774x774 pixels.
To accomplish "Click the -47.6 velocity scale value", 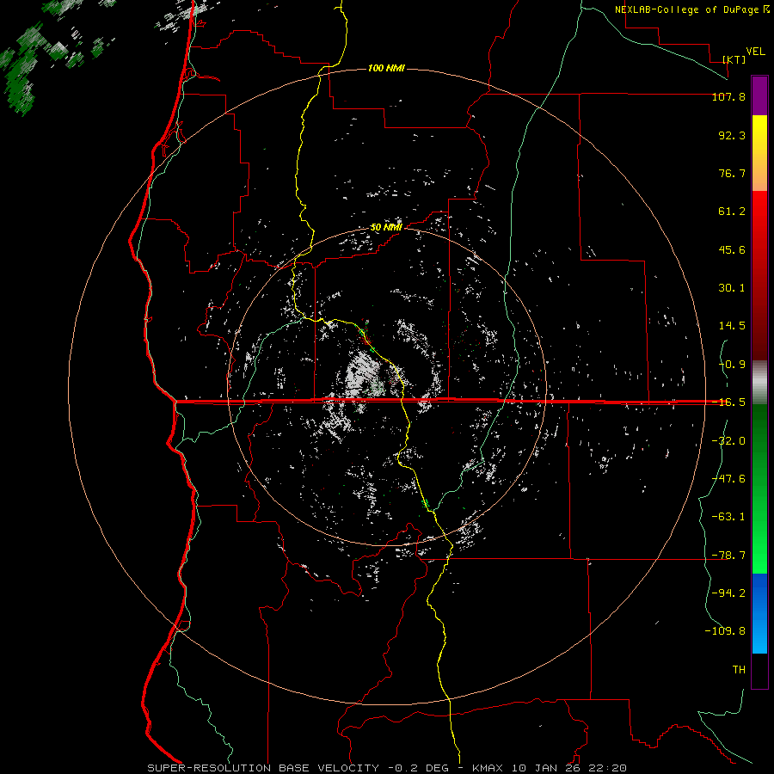I will click(728, 479).
